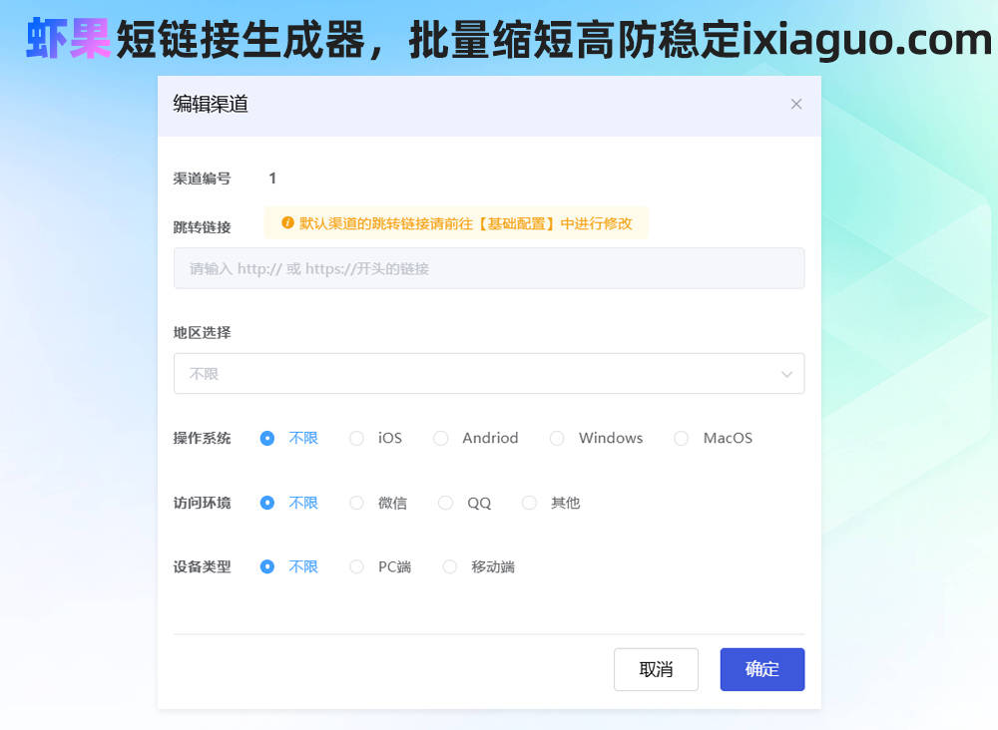Click the 编辑渠道 dialog title
This screenshot has width=998, height=730.
[211, 104]
